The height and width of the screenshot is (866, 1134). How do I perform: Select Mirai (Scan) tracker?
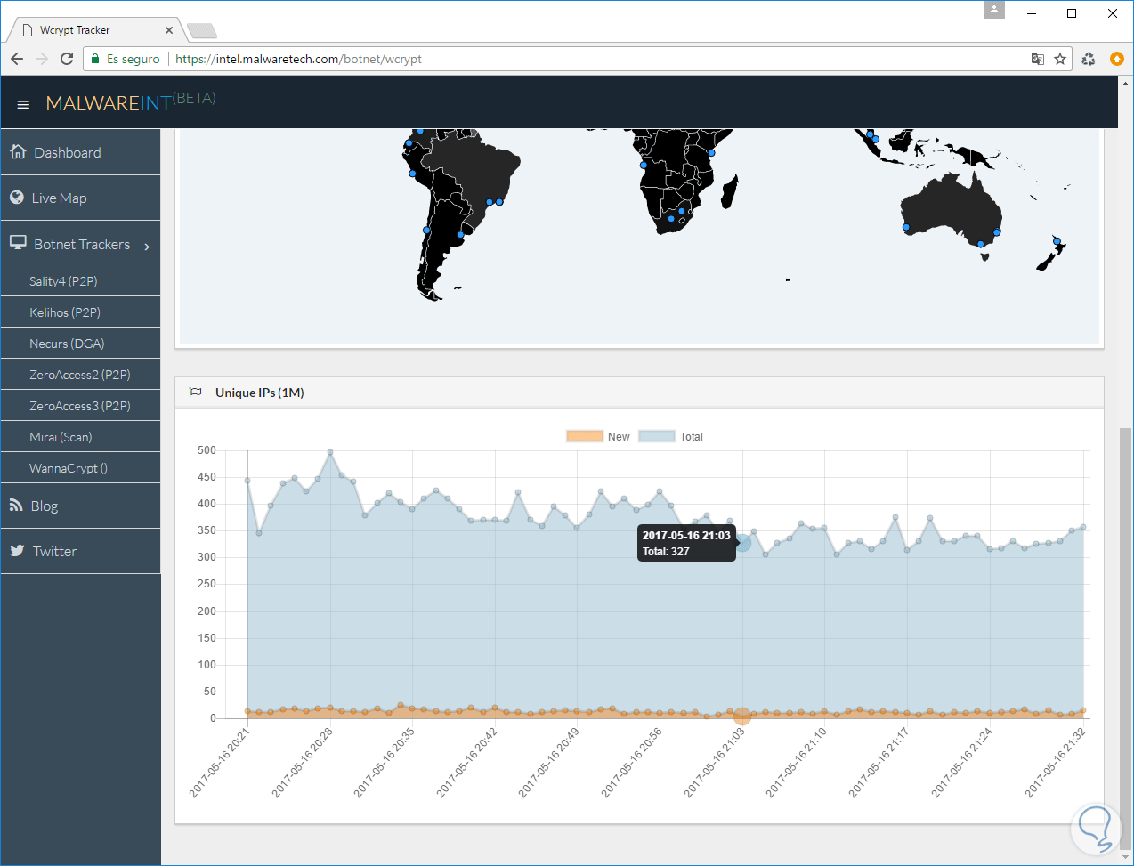point(61,437)
